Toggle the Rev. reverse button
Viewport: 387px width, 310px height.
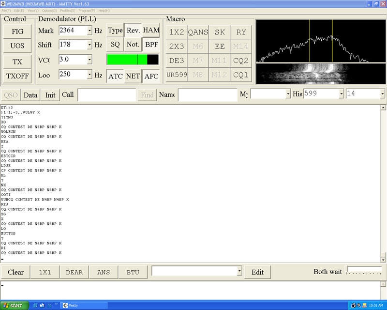[133, 30]
